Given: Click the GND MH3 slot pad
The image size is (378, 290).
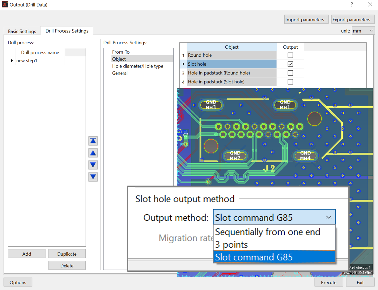Looking at the screenshot, I should tap(211, 105).
